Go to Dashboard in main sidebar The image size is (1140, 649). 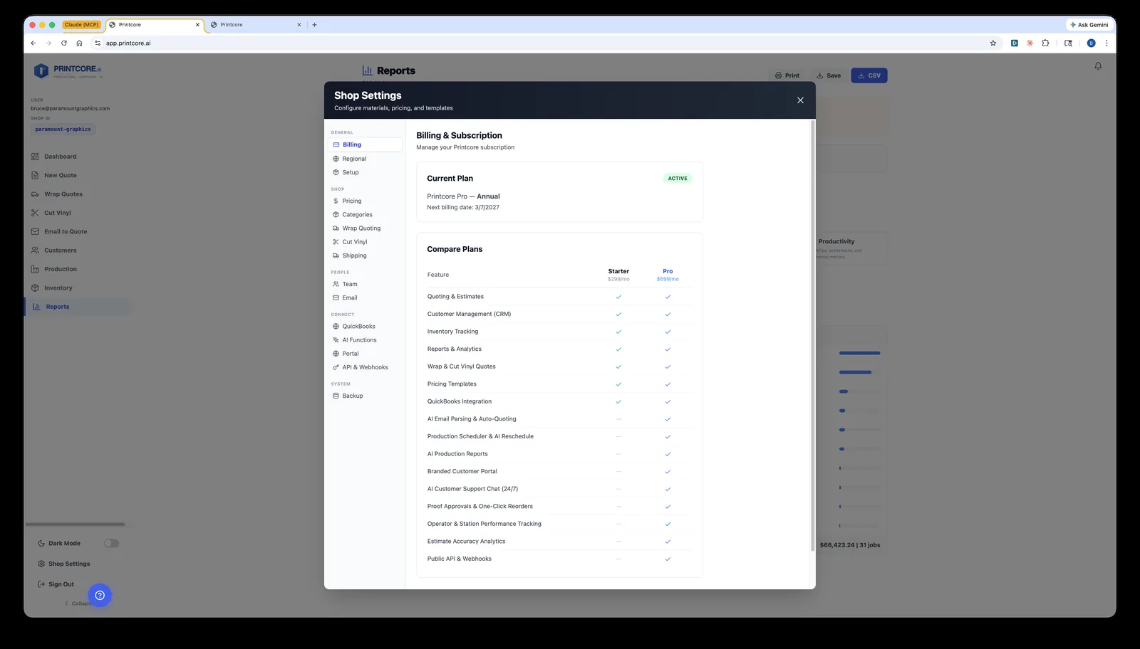pyautogui.click(x=78, y=157)
